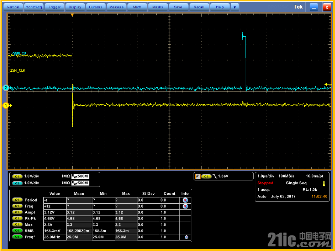The width and height of the screenshot is (335, 251).
Task: Click the 1.0µs/div timebase readout
Action: point(266,176)
